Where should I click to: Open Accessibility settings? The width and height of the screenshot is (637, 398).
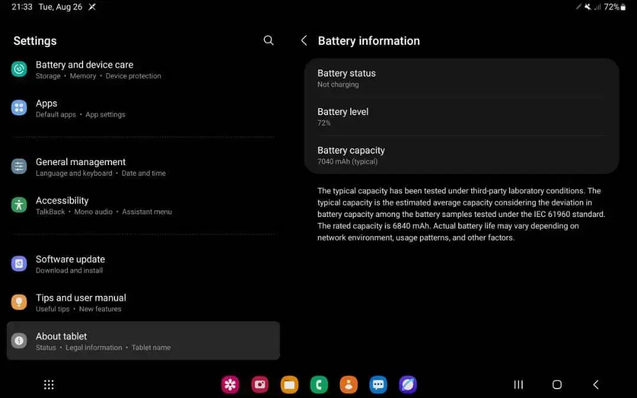tap(71, 205)
